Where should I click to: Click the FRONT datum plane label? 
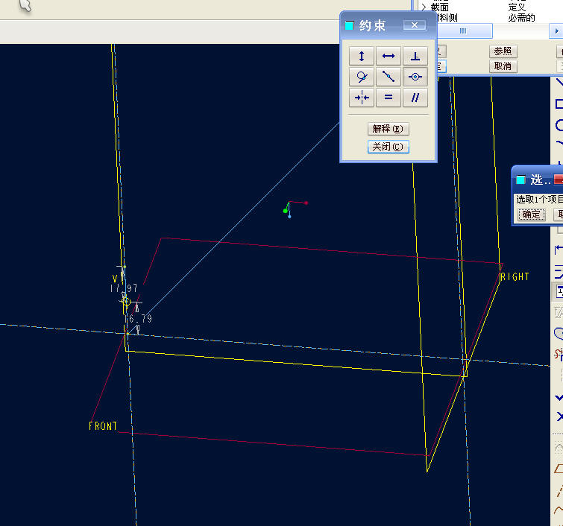103,426
